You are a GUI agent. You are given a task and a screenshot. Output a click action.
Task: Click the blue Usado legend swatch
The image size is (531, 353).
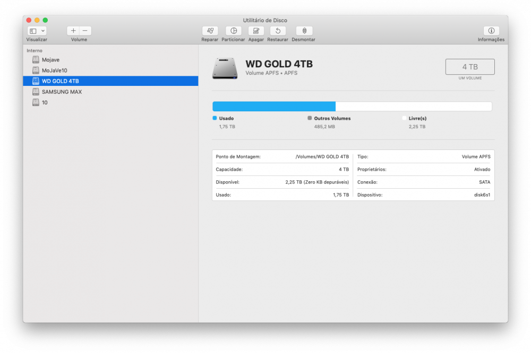[x=215, y=118]
